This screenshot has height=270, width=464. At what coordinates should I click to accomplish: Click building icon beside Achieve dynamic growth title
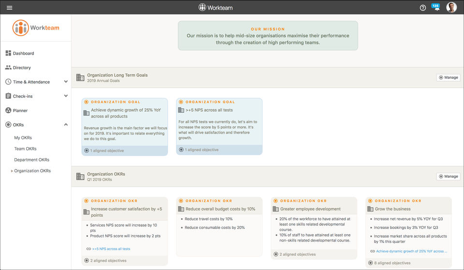[87, 113]
